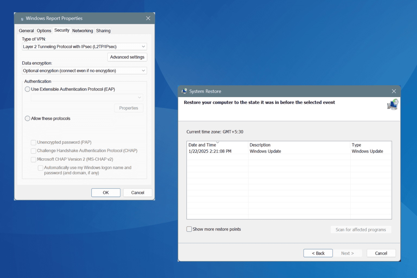
Task: Click the Authentication group label
Action: [38, 81]
